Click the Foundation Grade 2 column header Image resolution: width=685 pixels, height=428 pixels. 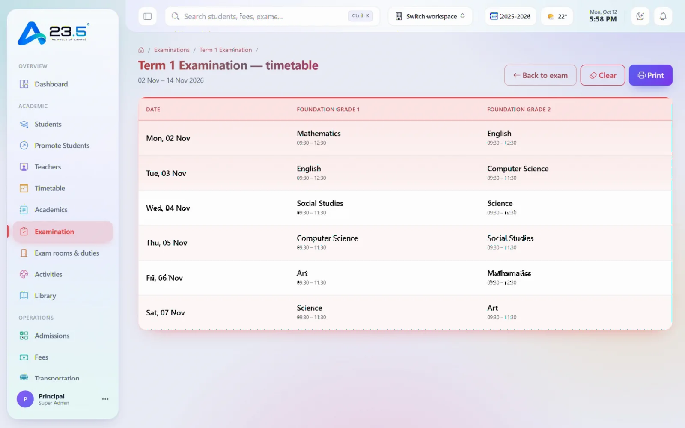[x=519, y=110]
